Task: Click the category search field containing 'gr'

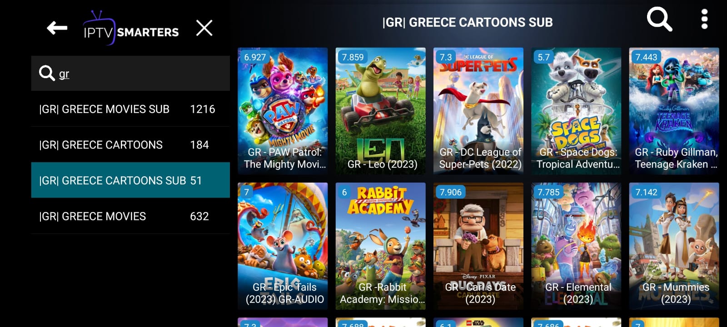Action: pyautogui.click(x=130, y=73)
